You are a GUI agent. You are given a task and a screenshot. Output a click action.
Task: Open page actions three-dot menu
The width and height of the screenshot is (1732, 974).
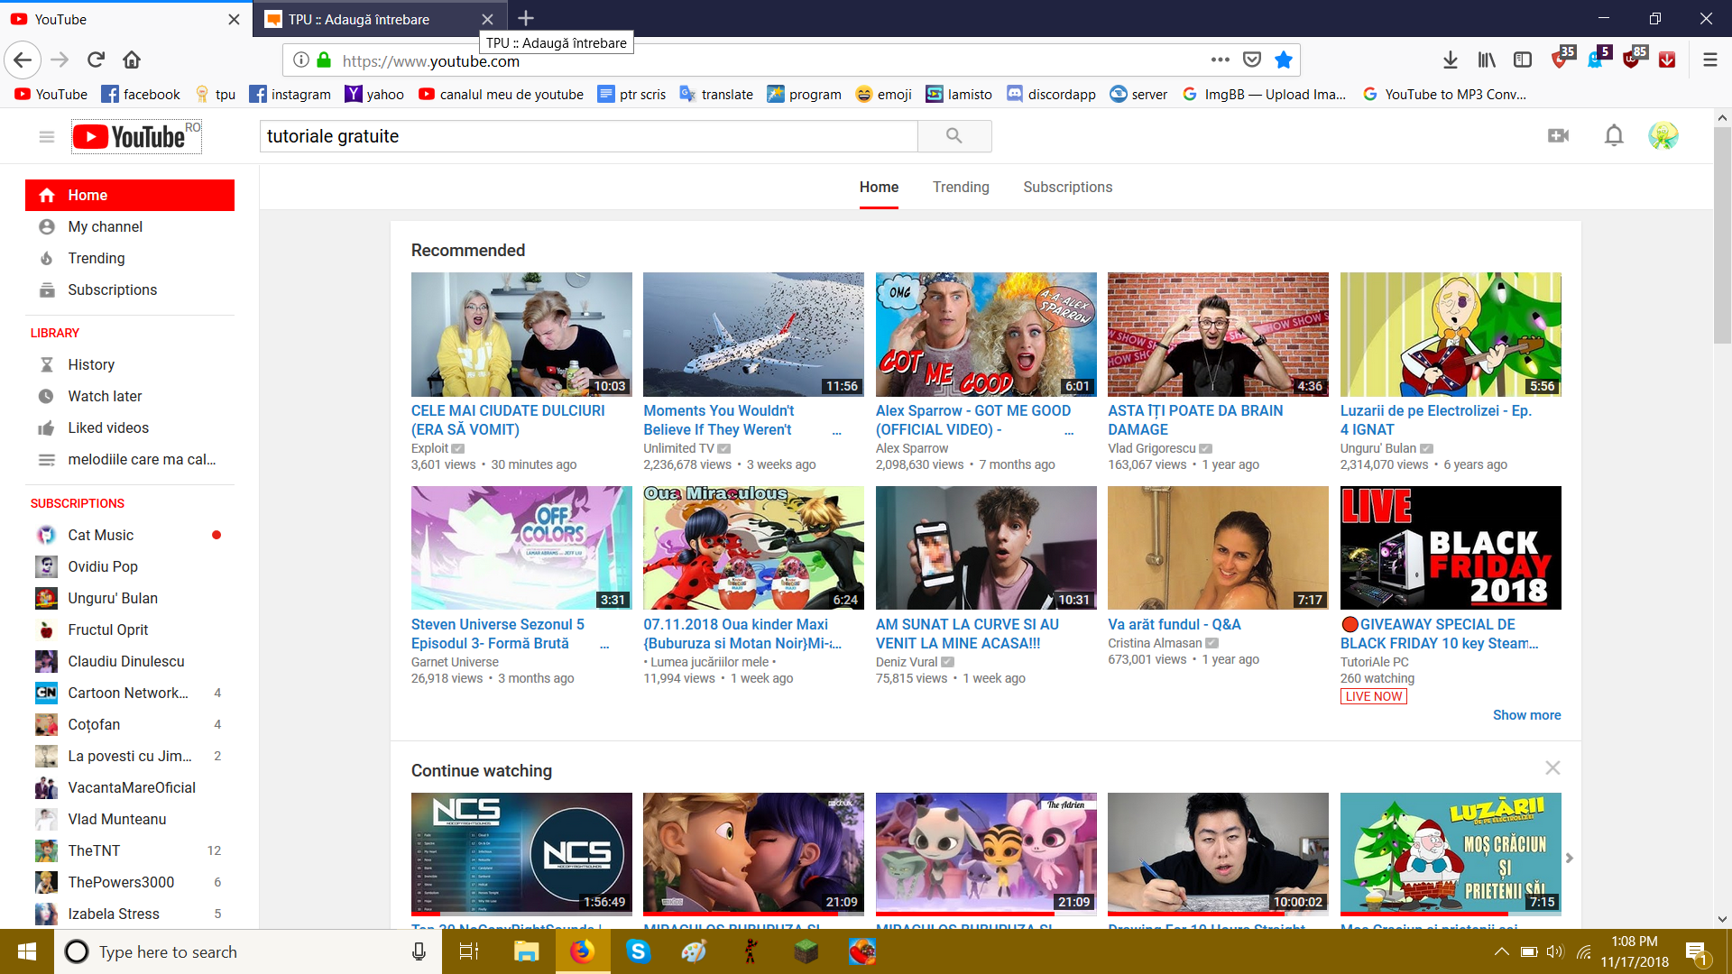pyautogui.click(x=1221, y=60)
